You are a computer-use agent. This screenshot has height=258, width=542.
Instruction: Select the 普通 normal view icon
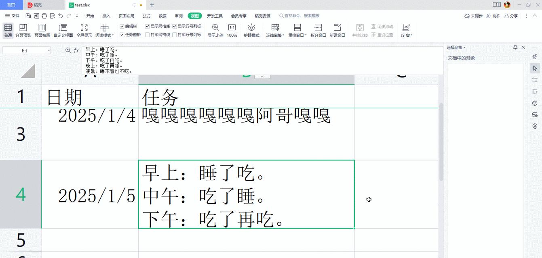coord(8,30)
